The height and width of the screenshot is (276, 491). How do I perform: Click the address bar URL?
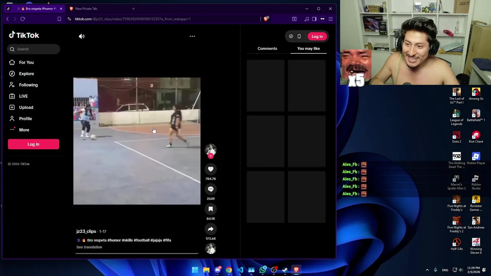(133, 19)
